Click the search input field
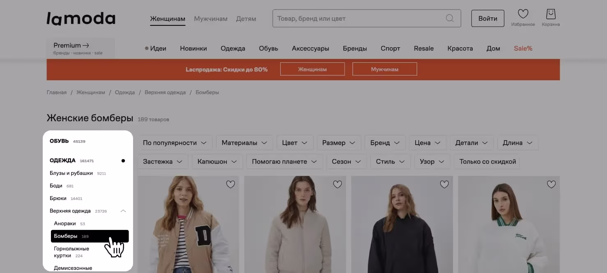Screen dimensions: 607x273 pos(357,18)
